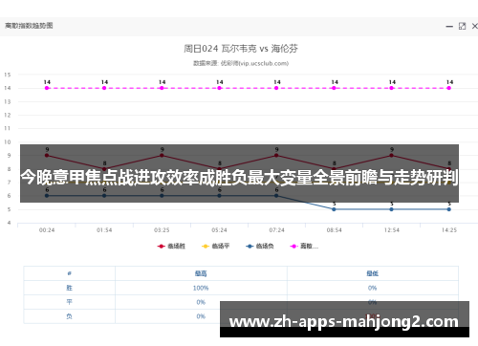Click the 03:25 time axis label
The width and height of the screenshot is (478, 346).
coord(162,230)
